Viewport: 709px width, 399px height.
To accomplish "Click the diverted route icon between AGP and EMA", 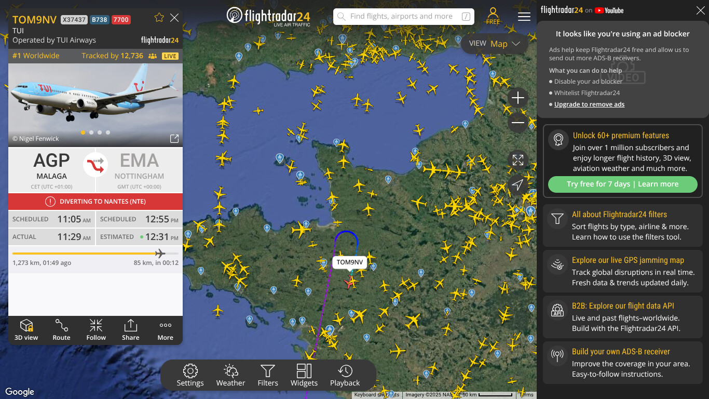I will [96, 165].
